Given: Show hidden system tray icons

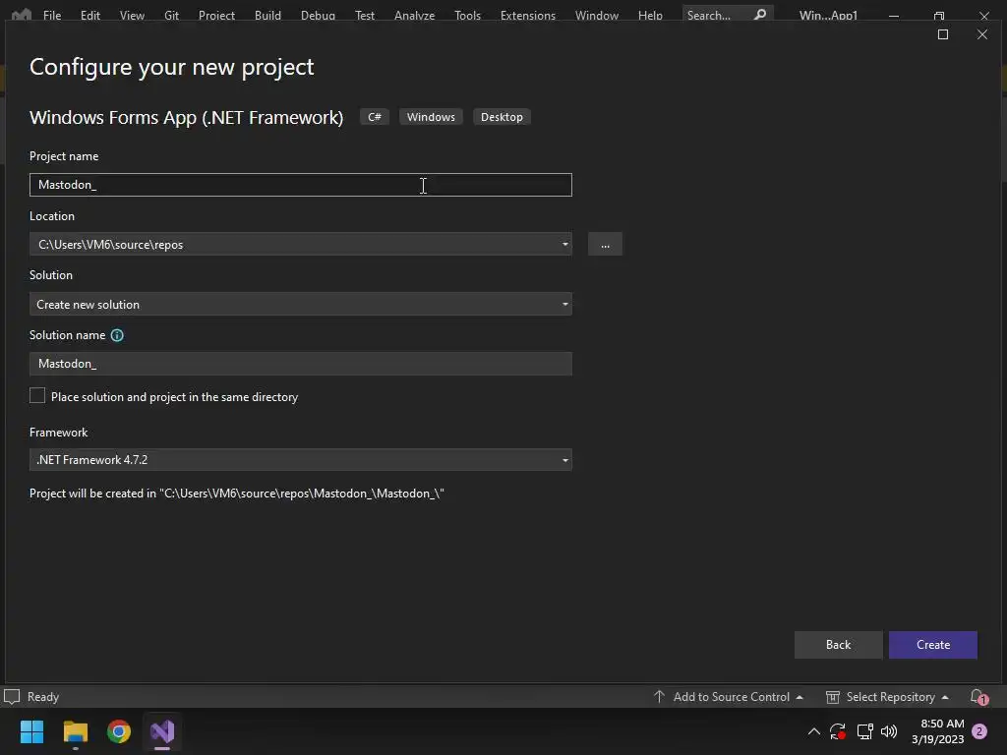Looking at the screenshot, I should coord(813,731).
